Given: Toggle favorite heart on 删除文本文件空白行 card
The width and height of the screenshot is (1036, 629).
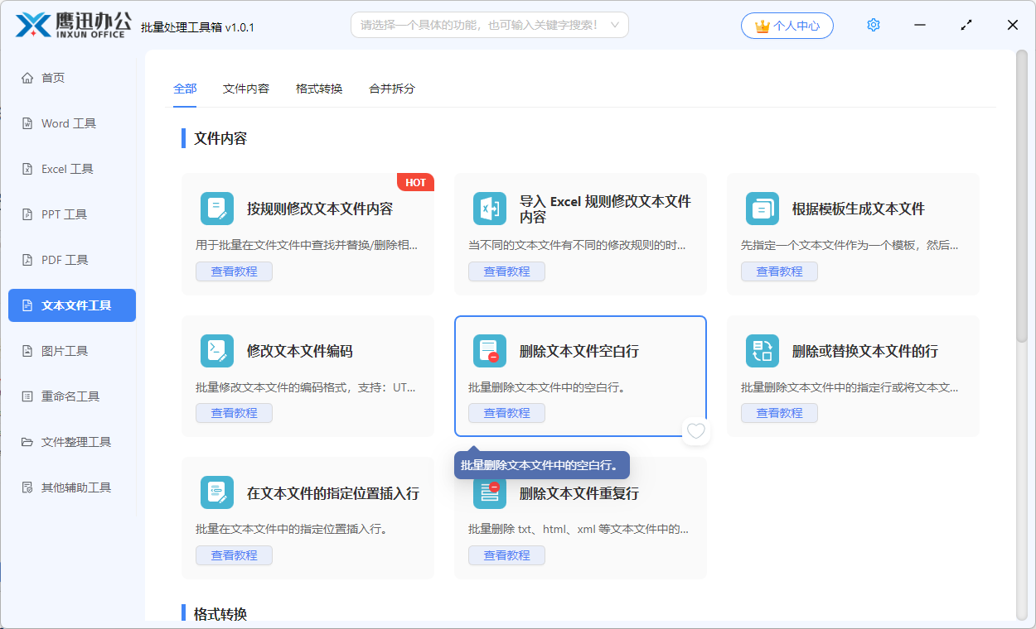Looking at the screenshot, I should 696,431.
